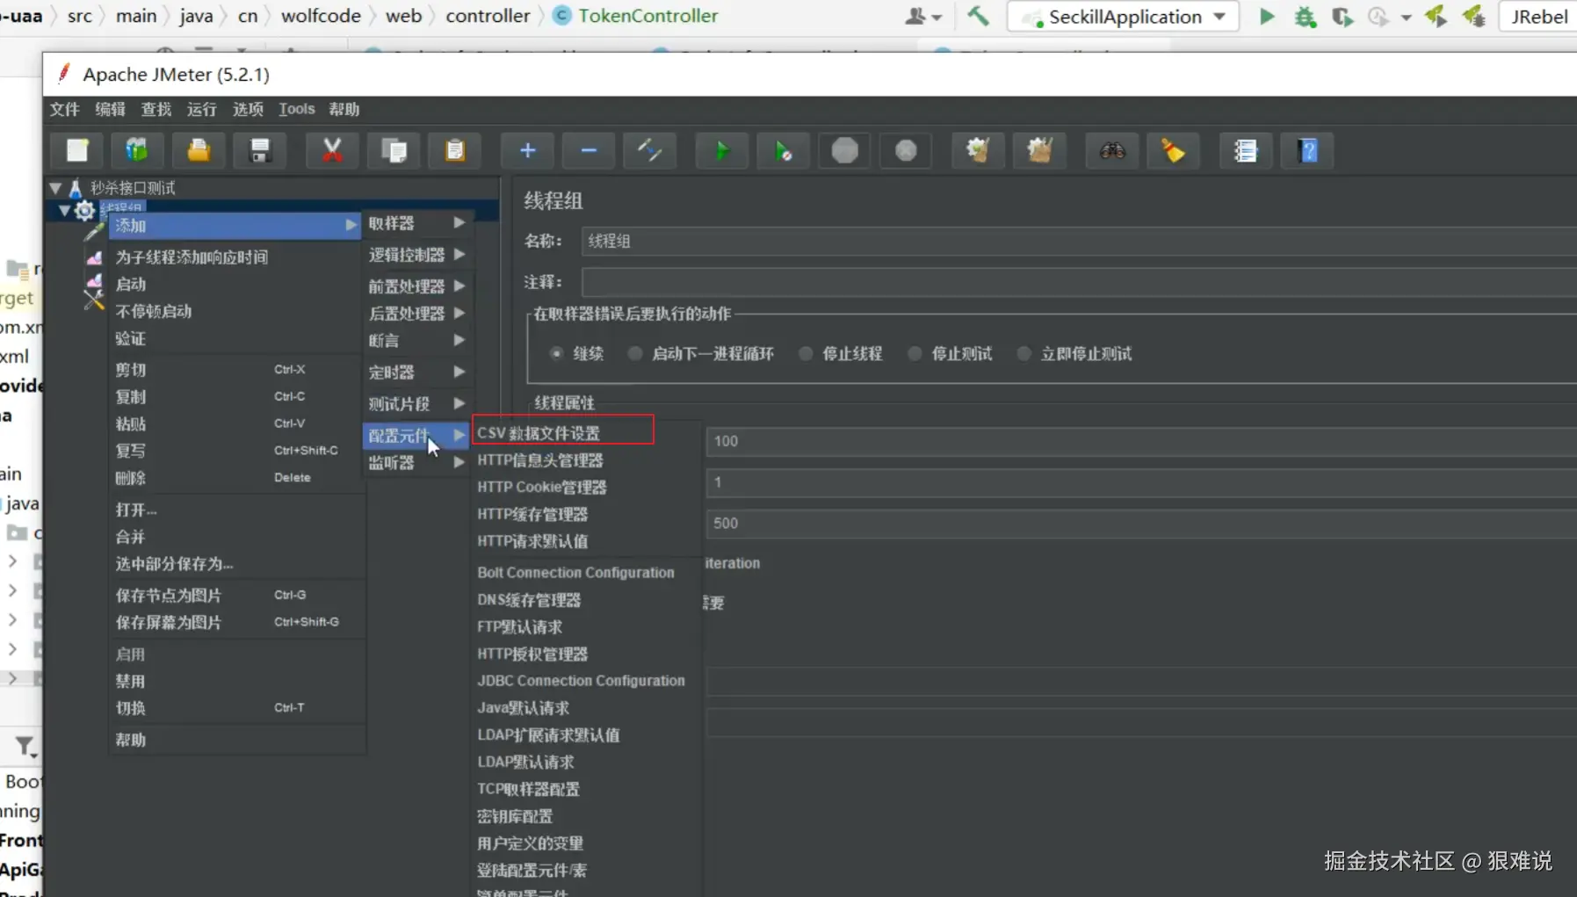
Task: Click the controller breadcrumb segment
Action: click(x=488, y=16)
